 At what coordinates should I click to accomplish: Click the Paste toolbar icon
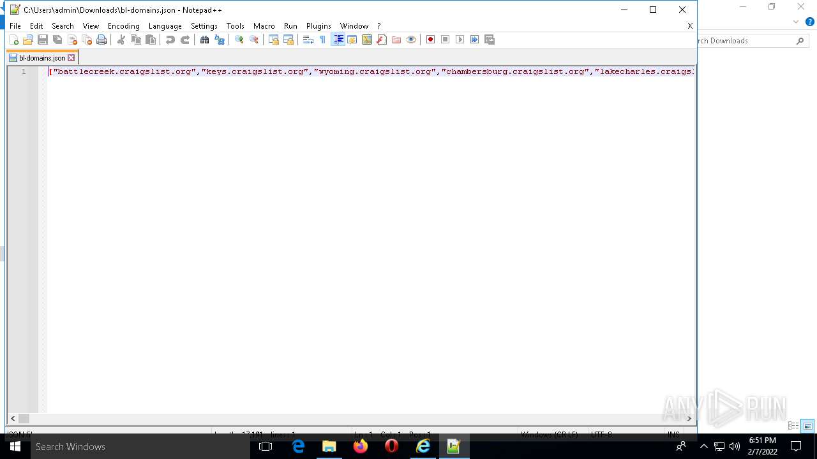(x=151, y=40)
